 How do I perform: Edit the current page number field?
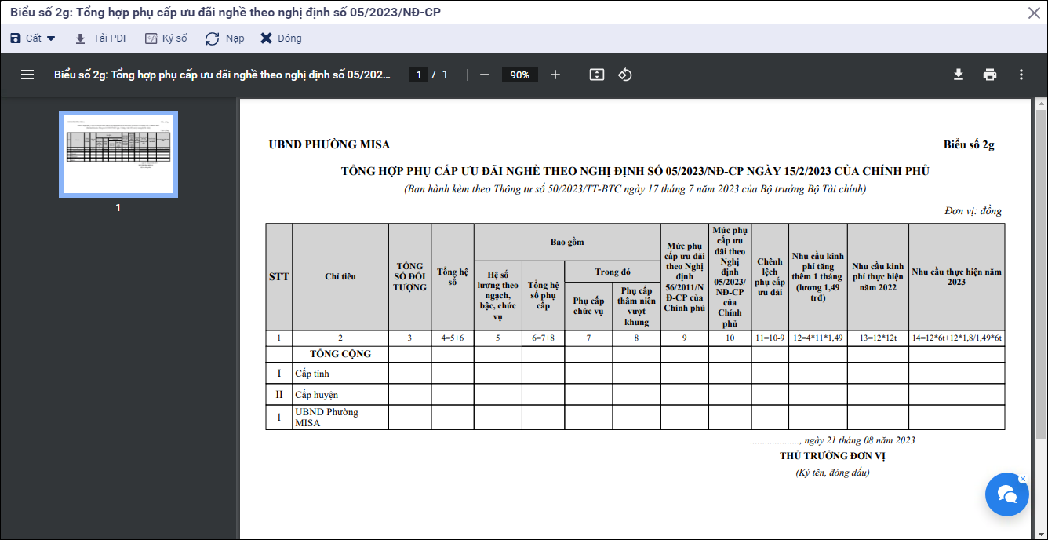[419, 75]
